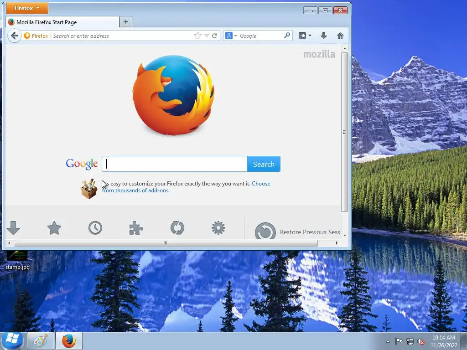467x350 pixels.
Task: Open History clock icon in bottom bar
Action: coord(95,228)
